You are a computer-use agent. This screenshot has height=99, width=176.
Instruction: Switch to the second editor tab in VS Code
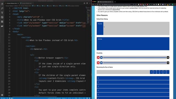pyautogui.click(x=26, y=3)
